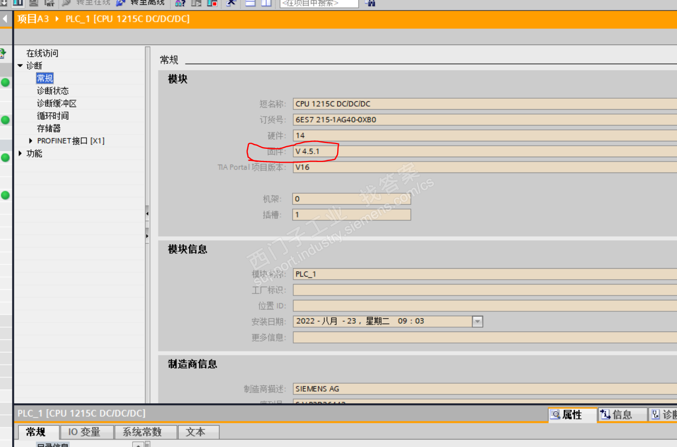Screen dimensions: 677x447
Task: Click the 订货号 field 6ES7 215-1AG40-0XB0
Action: click(x=485, y=120)
